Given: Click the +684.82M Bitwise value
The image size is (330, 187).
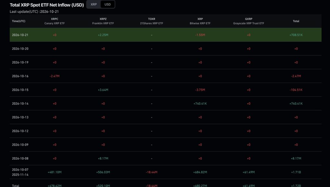Looking at the screenshot, I should pos(200,172).
